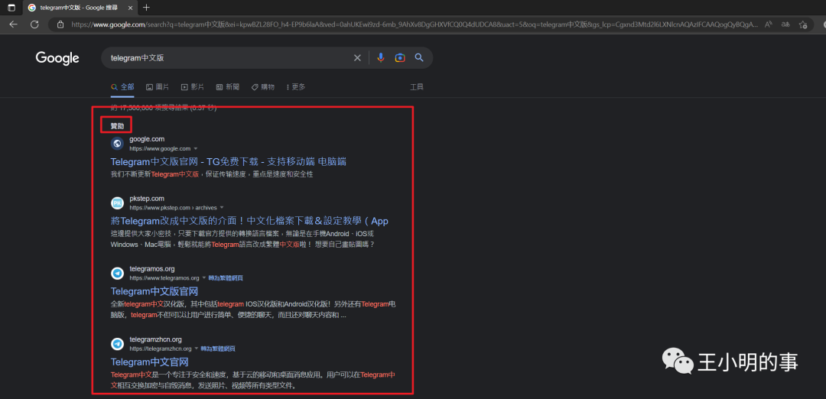Click google.com result globe favicon
This screenshot has height=399, width=826.
[x=118, y=143]
